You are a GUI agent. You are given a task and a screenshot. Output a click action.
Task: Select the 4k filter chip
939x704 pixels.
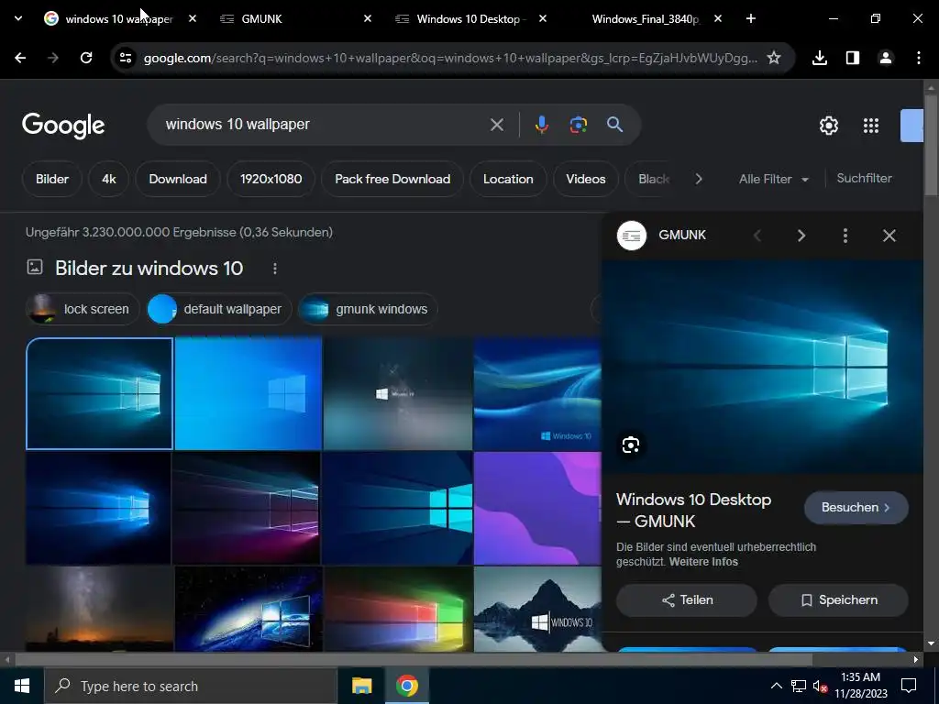coord(108,179)
